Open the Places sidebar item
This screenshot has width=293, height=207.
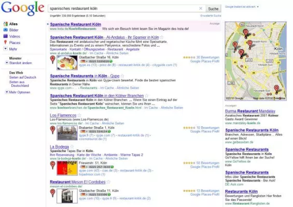coord(15,42)
